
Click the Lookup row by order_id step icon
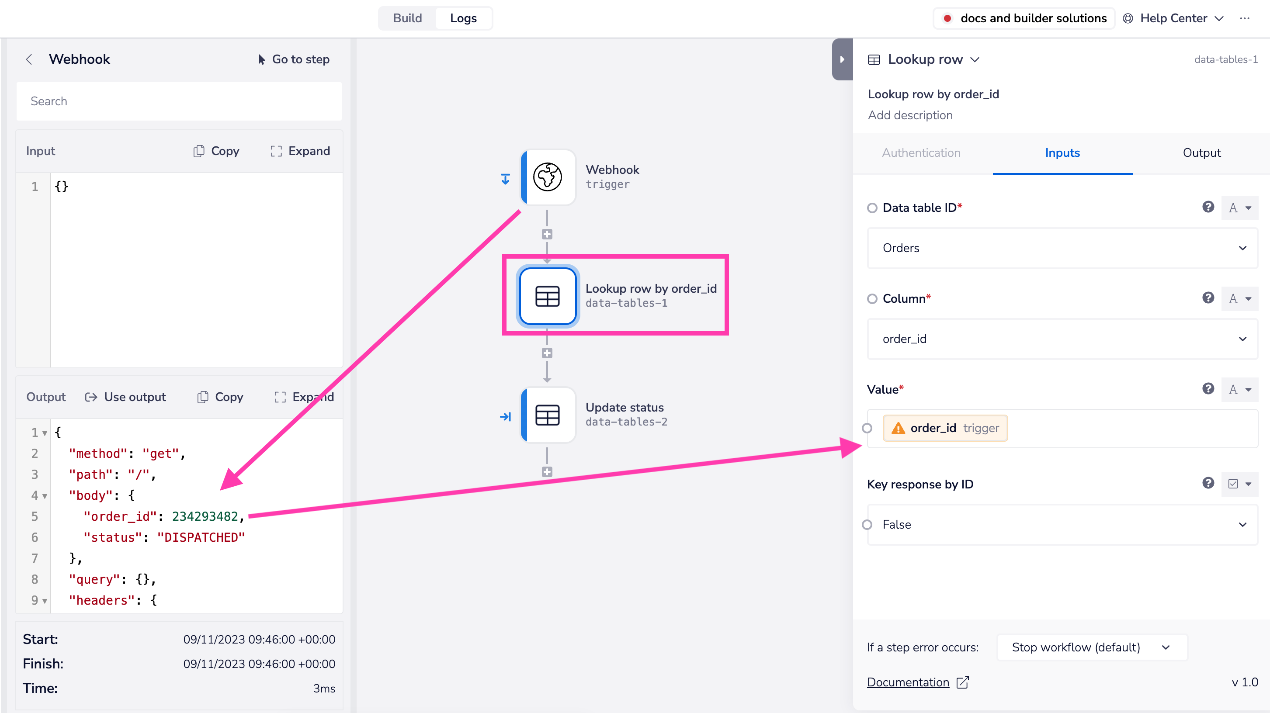(547, 296)
